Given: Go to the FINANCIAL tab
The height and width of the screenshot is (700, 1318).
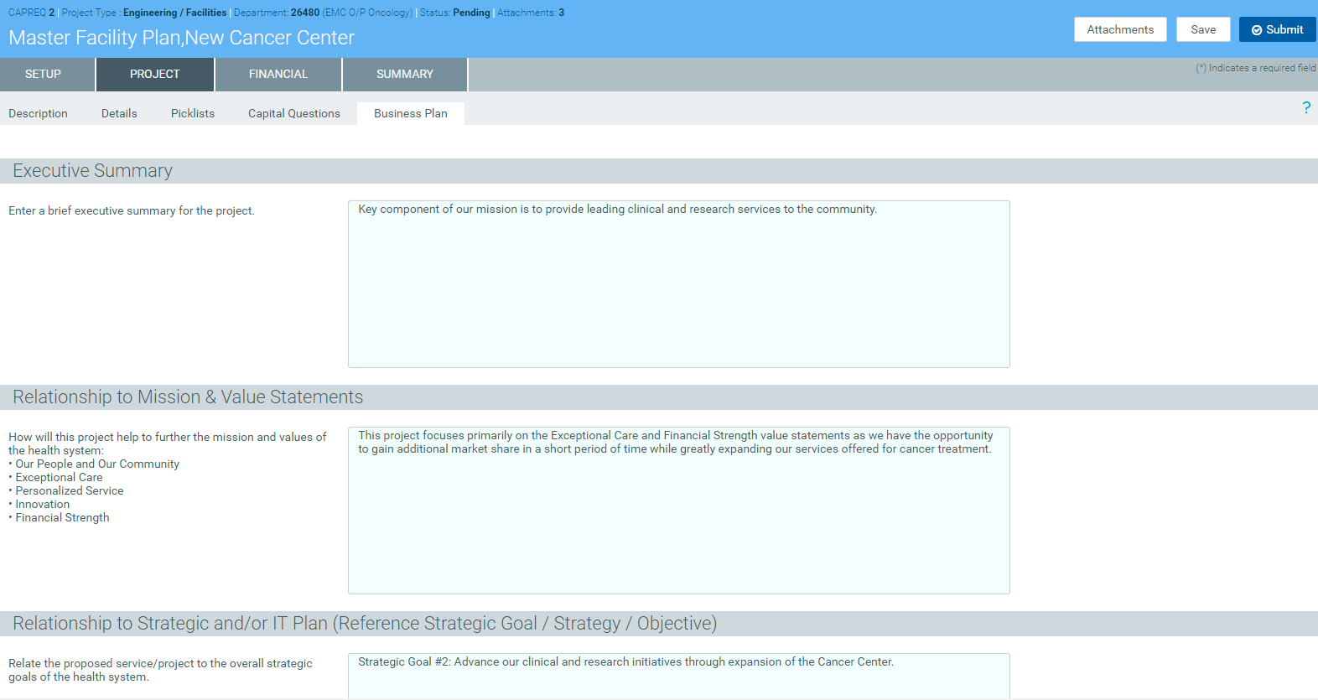Looking at the screenshot, I should (x=278, y=75).
